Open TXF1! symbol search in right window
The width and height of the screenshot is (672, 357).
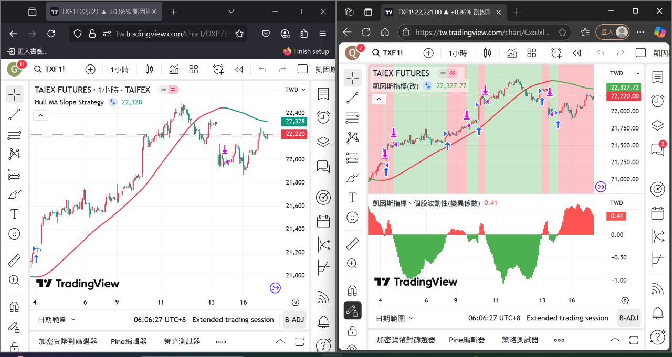tap(387, 52)
